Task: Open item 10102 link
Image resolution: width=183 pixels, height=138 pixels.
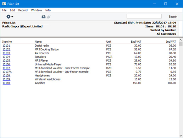Action: click(x=6, y=49)
